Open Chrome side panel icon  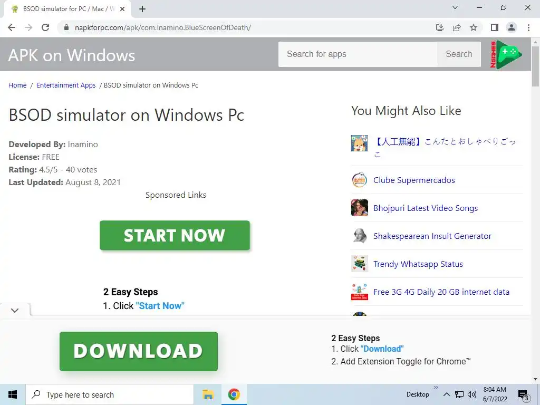tap(495, 27)
